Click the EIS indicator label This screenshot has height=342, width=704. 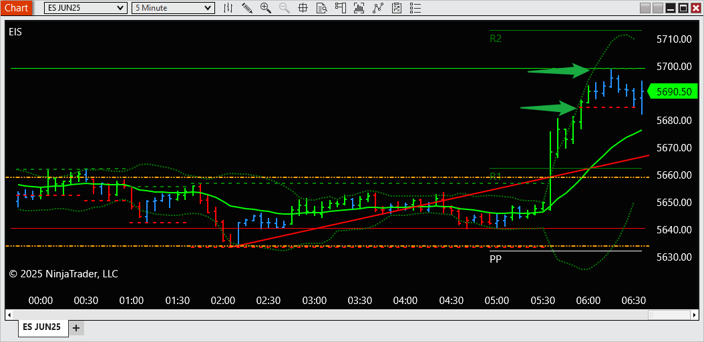15,32
